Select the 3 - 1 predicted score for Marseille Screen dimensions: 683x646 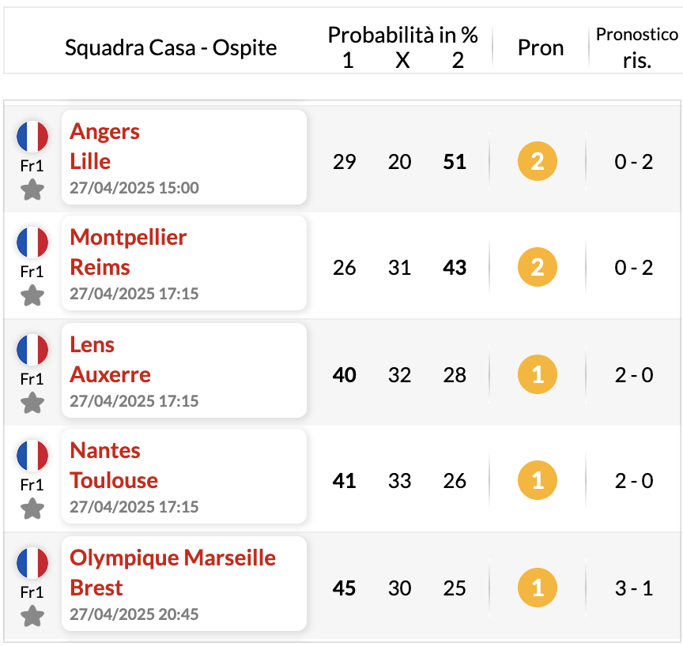[x=634, y=588]
